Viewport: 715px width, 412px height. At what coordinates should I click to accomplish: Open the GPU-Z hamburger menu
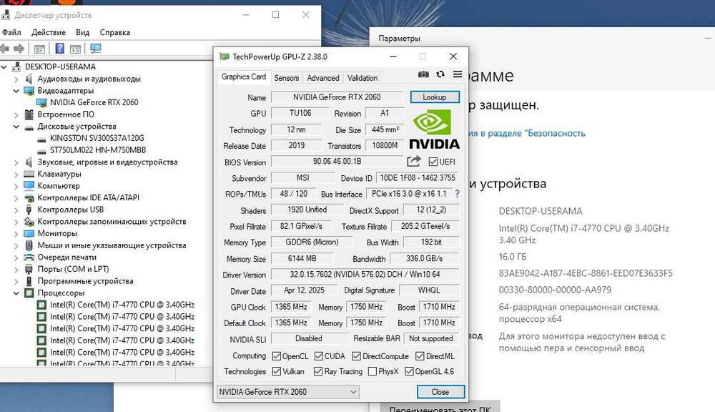click(458, 74)
